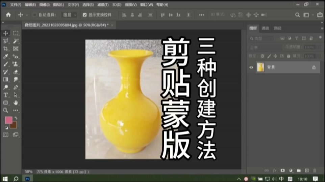Create a new layer icon

(x=307, y=171)
